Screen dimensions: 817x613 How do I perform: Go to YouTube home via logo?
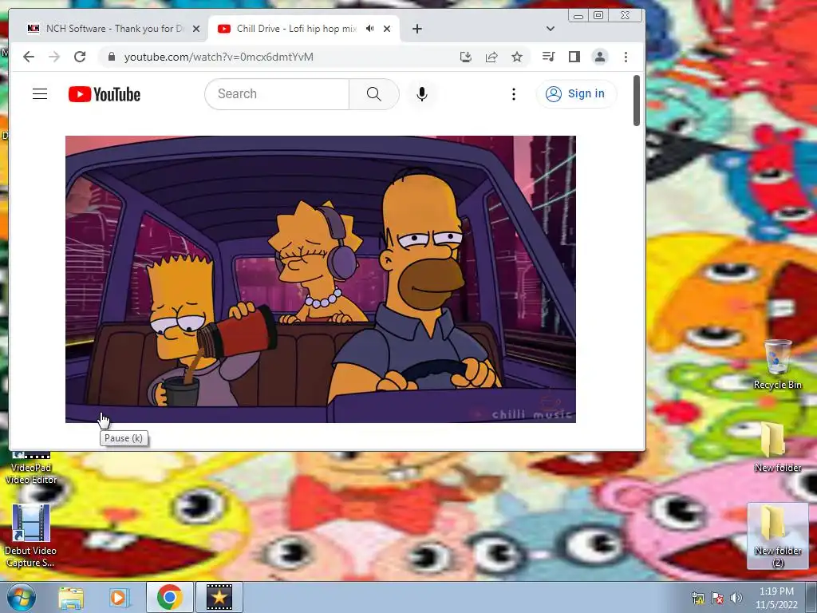105,94
